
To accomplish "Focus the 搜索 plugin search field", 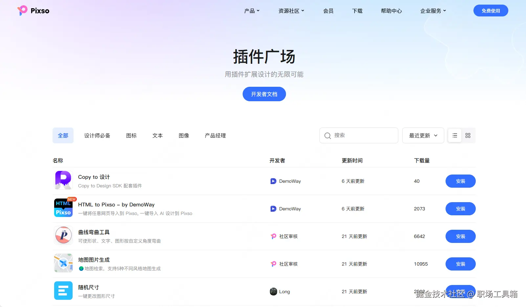I will pyautogui.click(x=359, y=135).
